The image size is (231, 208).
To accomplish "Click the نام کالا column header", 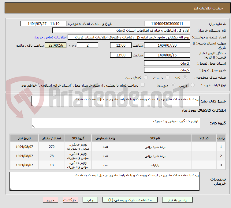I will click(x=155, y=138).
